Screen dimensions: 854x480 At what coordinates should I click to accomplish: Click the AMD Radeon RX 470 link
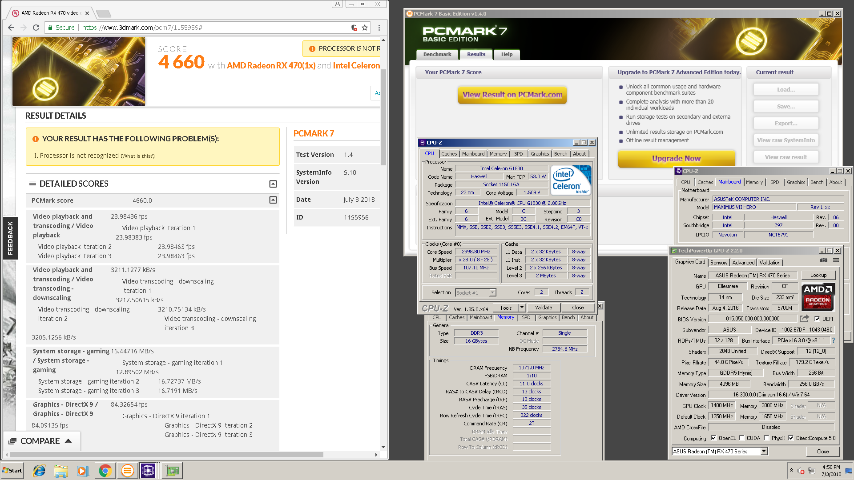coord(271,65)
